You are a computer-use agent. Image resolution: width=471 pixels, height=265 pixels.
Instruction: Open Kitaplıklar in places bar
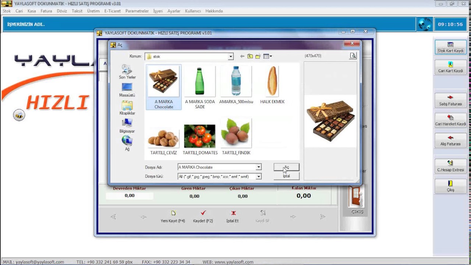127,108
